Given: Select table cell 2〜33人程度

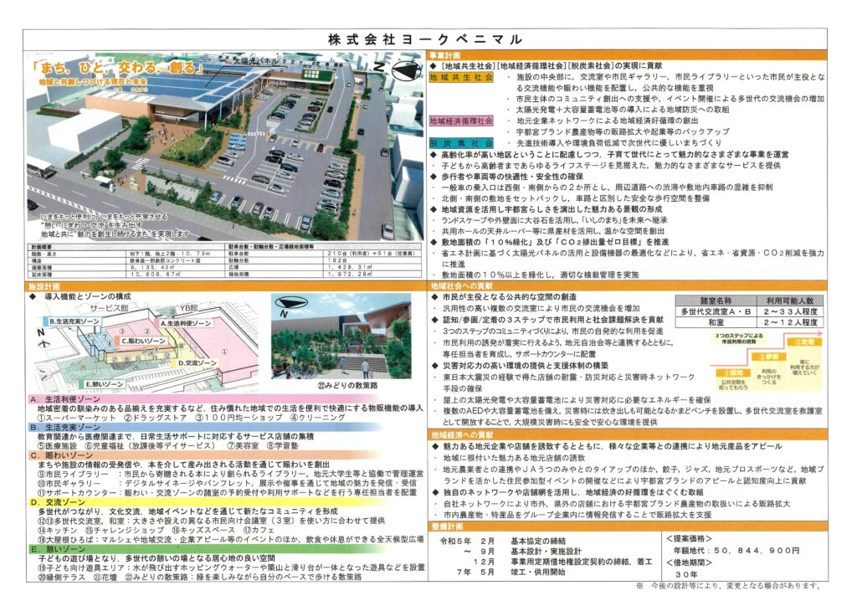Looking at the screenshot, I should click(x=789, y=311).
